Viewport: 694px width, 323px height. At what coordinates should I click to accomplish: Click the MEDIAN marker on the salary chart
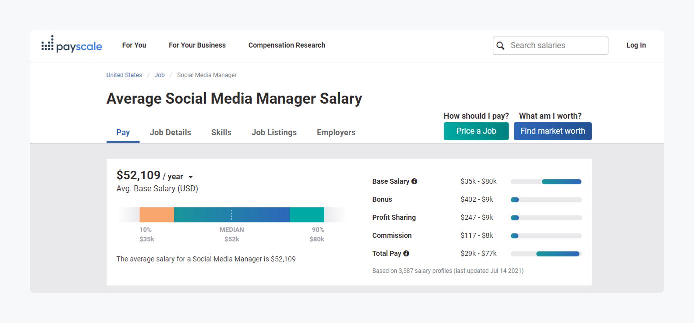pyautogui.click(x=231, y=214)
